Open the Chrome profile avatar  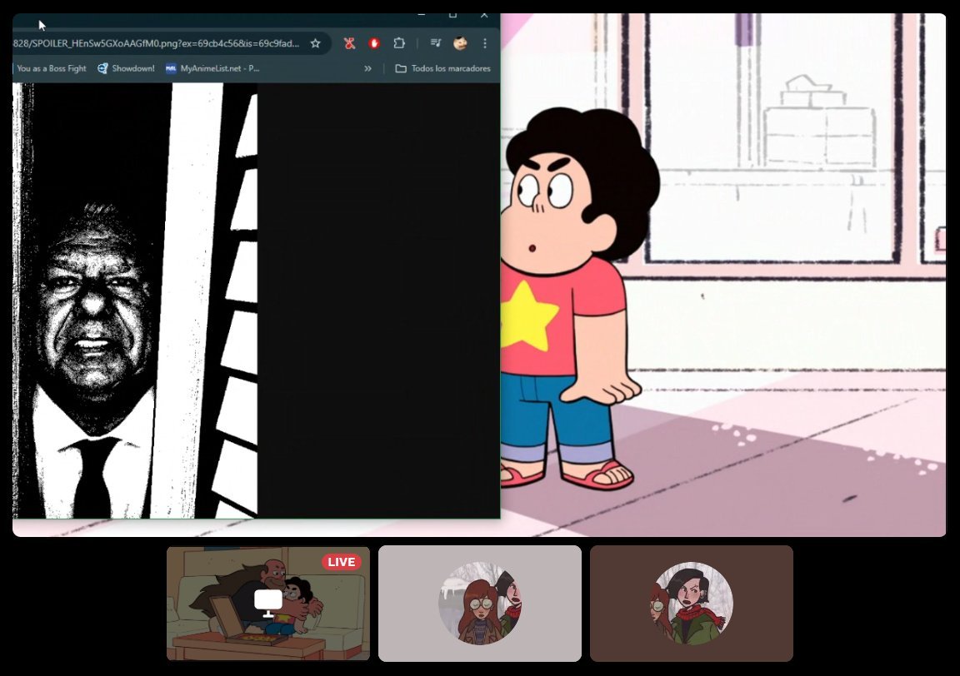click(460, 43)
